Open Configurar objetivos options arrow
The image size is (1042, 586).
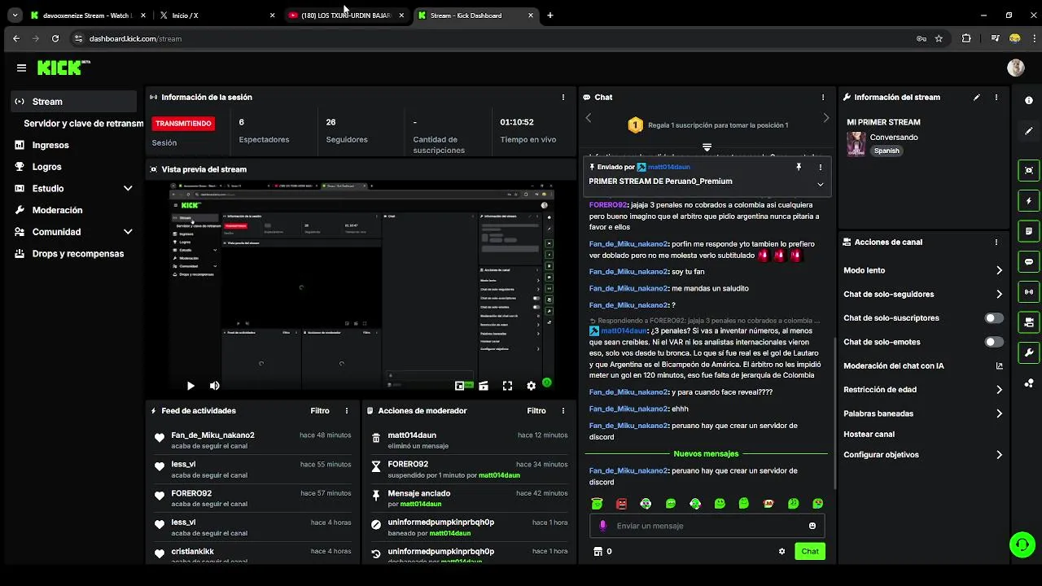click(999, 455)
